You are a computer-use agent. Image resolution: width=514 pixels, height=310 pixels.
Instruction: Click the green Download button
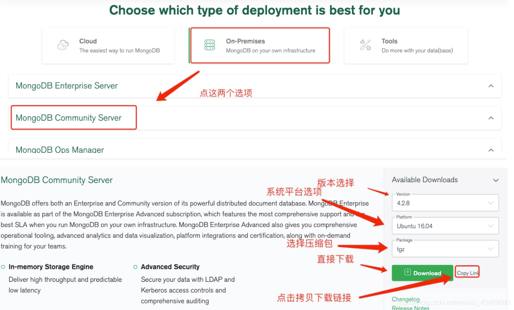(x=422, y=273)
